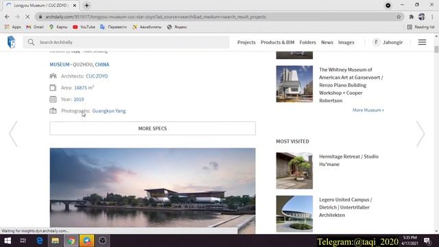The width and height of the screenshot is (439, 247).
Task: Open the Chrome profile avatar
Action: [x=422, y=16]
